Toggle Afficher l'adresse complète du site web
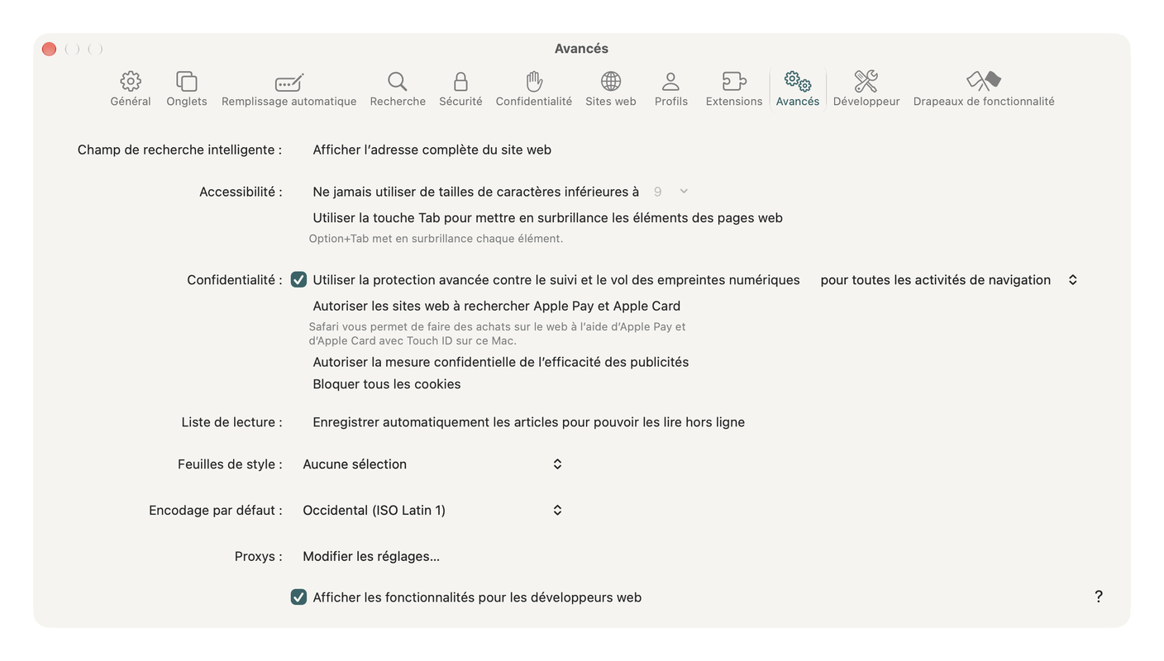 tap(432, 150)
